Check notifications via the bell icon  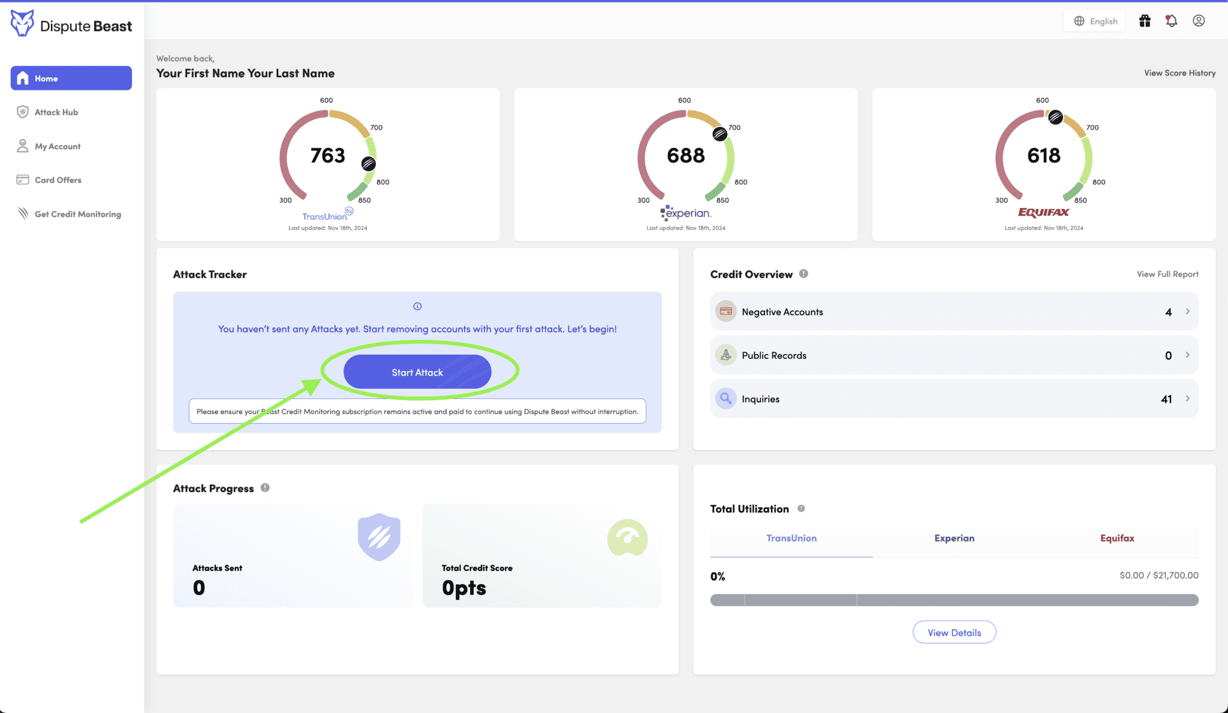pos(1171,20)
